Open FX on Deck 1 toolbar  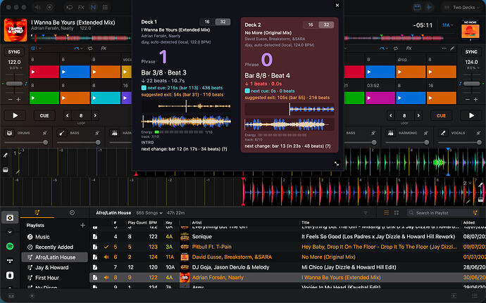(x=104, y=49)
